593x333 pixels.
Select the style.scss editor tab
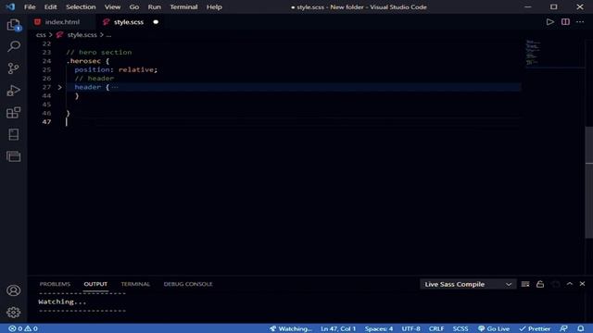tap(129, 22)
